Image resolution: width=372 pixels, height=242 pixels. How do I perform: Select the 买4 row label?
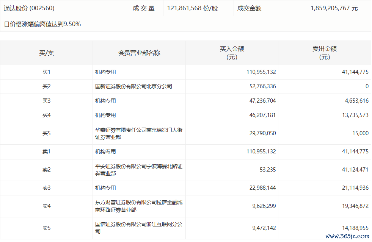point(47,115)
